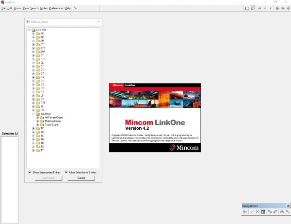This screenshot has width=291, height=224.
Task: Click the up arrow toolbar icon
Action: (277, 8)
